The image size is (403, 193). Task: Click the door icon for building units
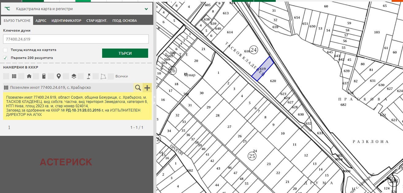point(44,76)
